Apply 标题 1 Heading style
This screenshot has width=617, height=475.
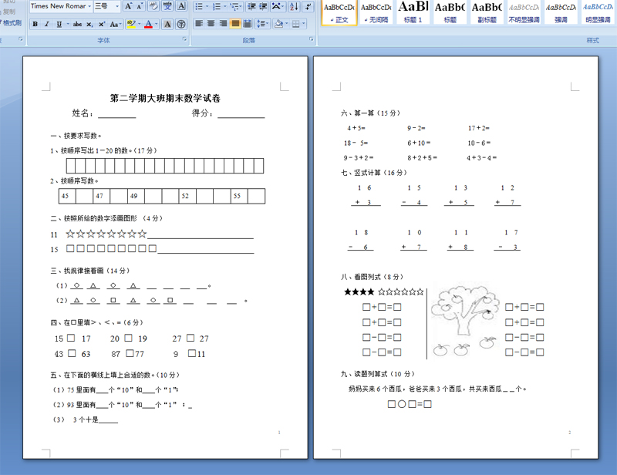[x=413, y=12]
